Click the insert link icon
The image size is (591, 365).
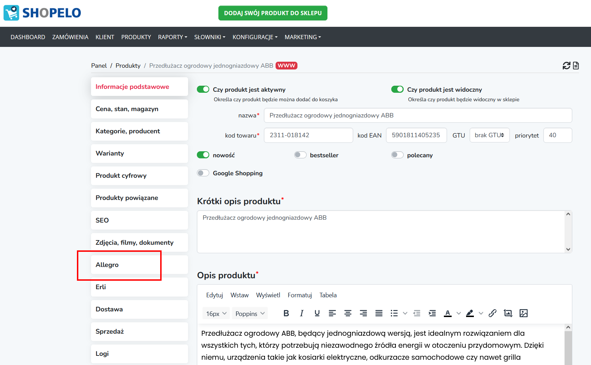pyautogui.click(x=493, y=313)
